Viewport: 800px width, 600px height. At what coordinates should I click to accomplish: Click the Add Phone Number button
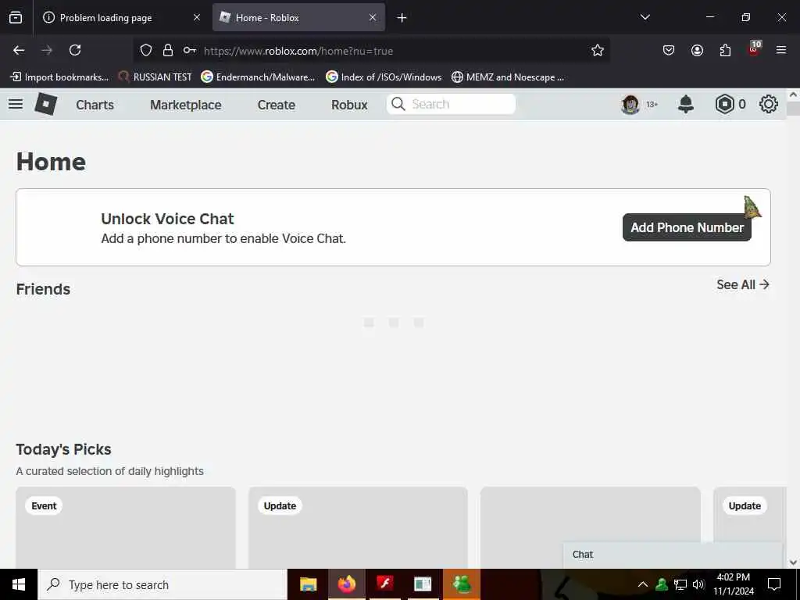pos(687,227)
